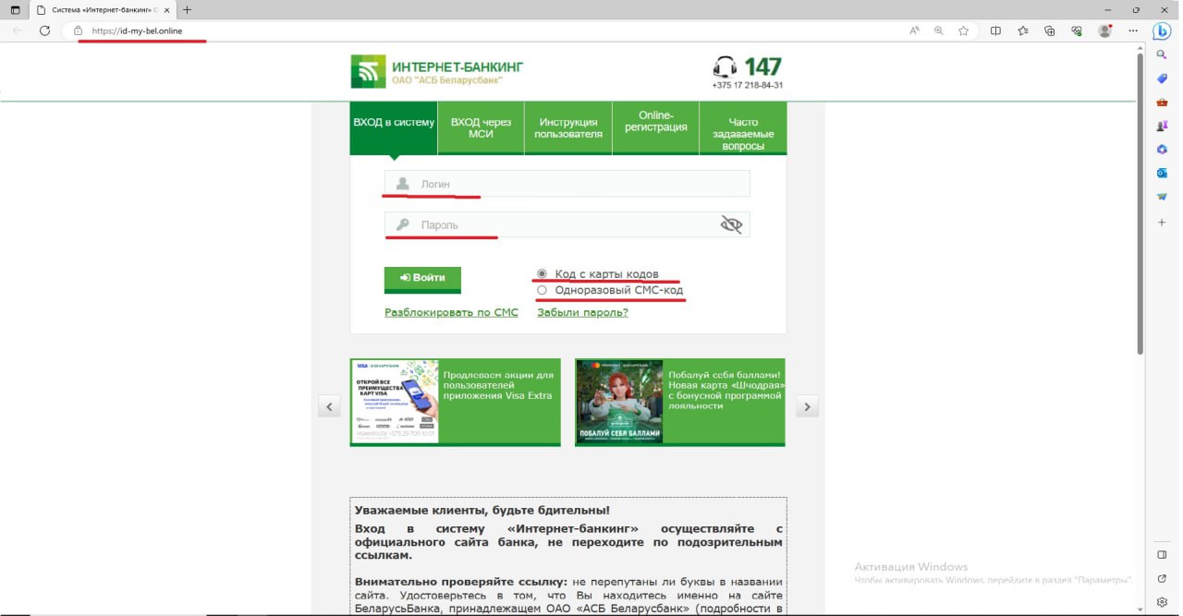The width and height of the screenshot is (1183, 616).
Task: Add a sidebar app with plus icon
Action: click(x=1162, y=223)
